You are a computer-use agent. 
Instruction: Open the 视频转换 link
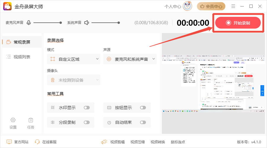coord(158,142)
